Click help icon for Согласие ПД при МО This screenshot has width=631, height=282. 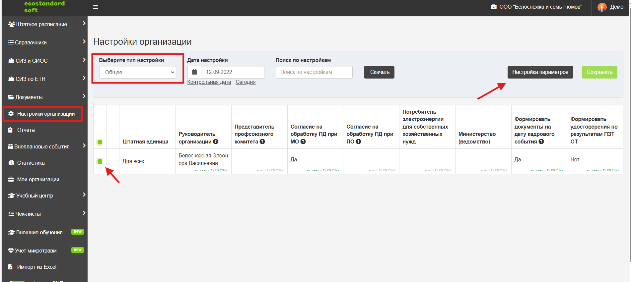click(303, 141)
